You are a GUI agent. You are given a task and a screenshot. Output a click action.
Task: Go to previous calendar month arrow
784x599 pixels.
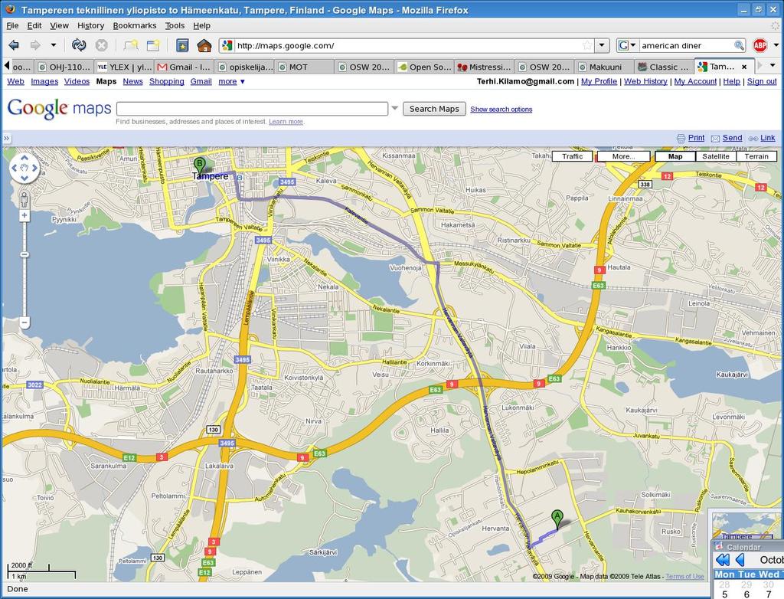click(x=741, y=559)
